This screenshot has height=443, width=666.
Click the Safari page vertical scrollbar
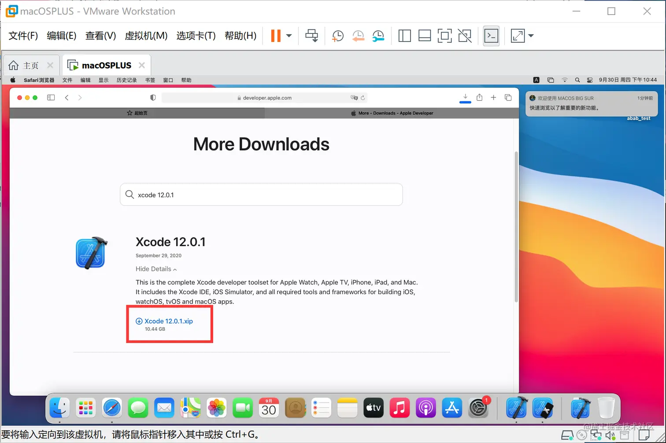pyautogui.click(x=516, y=227)
